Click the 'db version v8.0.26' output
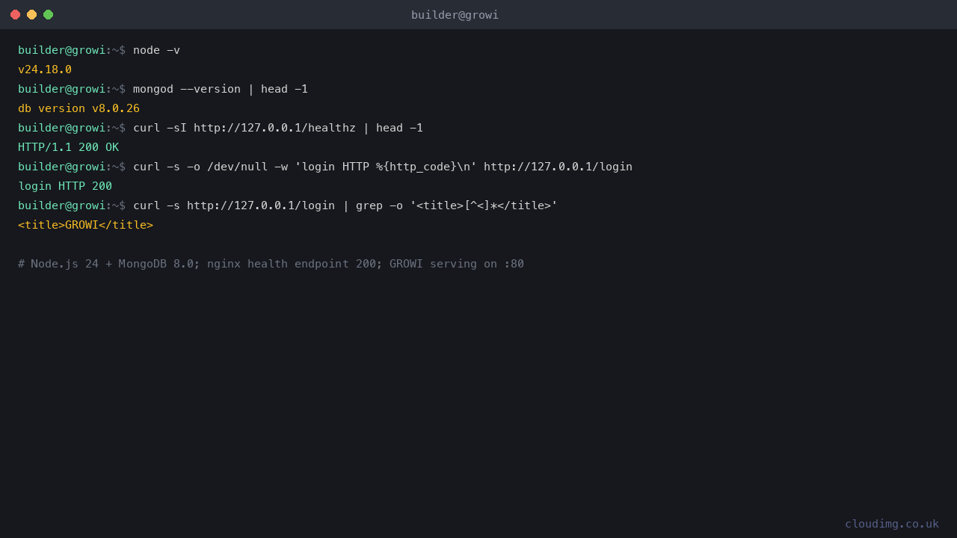The width and height of the screenshot is (957, 538). coord(79,108)
